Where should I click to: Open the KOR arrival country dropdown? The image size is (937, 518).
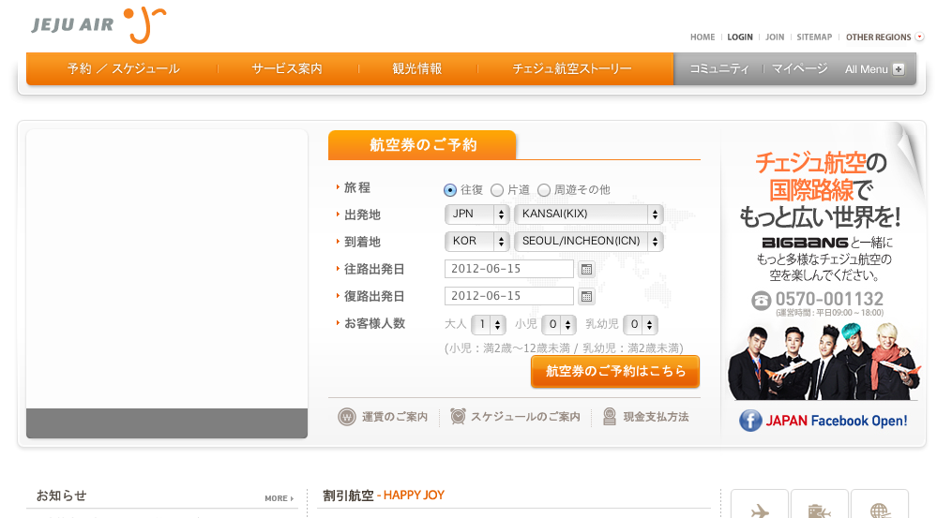[476, 241]
